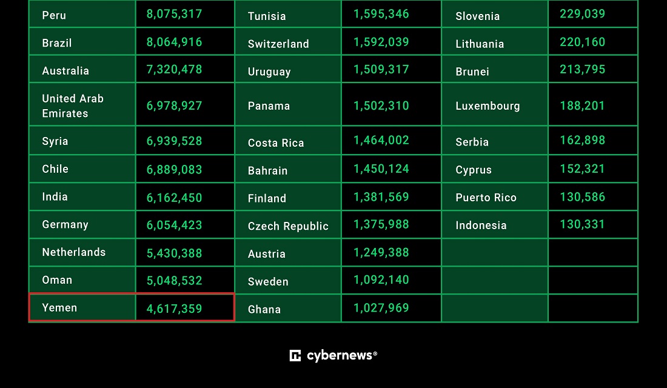
Task: Click the Brazil value 8,064,916
Action: (175, 42)
